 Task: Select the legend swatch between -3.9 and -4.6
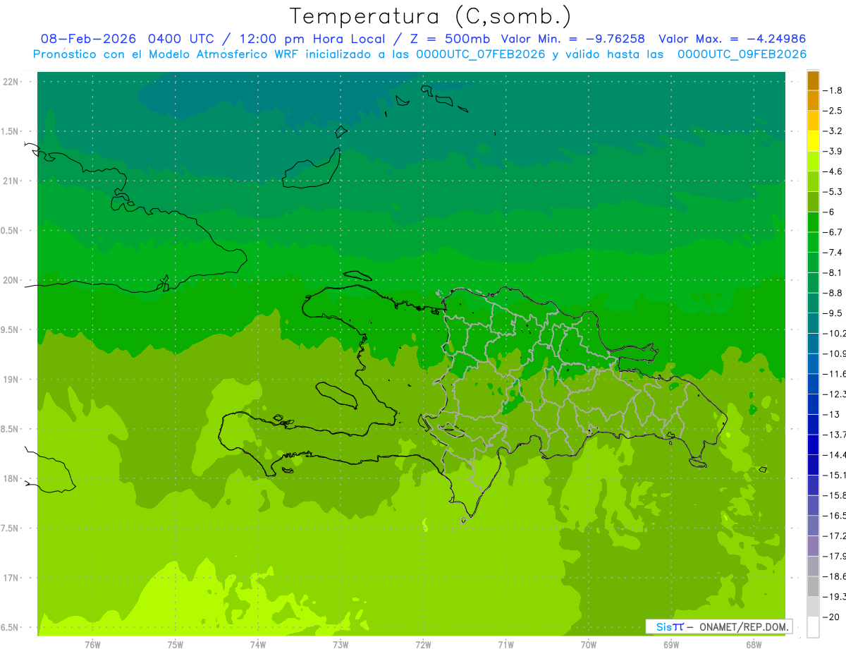click(x=814, y=162)
